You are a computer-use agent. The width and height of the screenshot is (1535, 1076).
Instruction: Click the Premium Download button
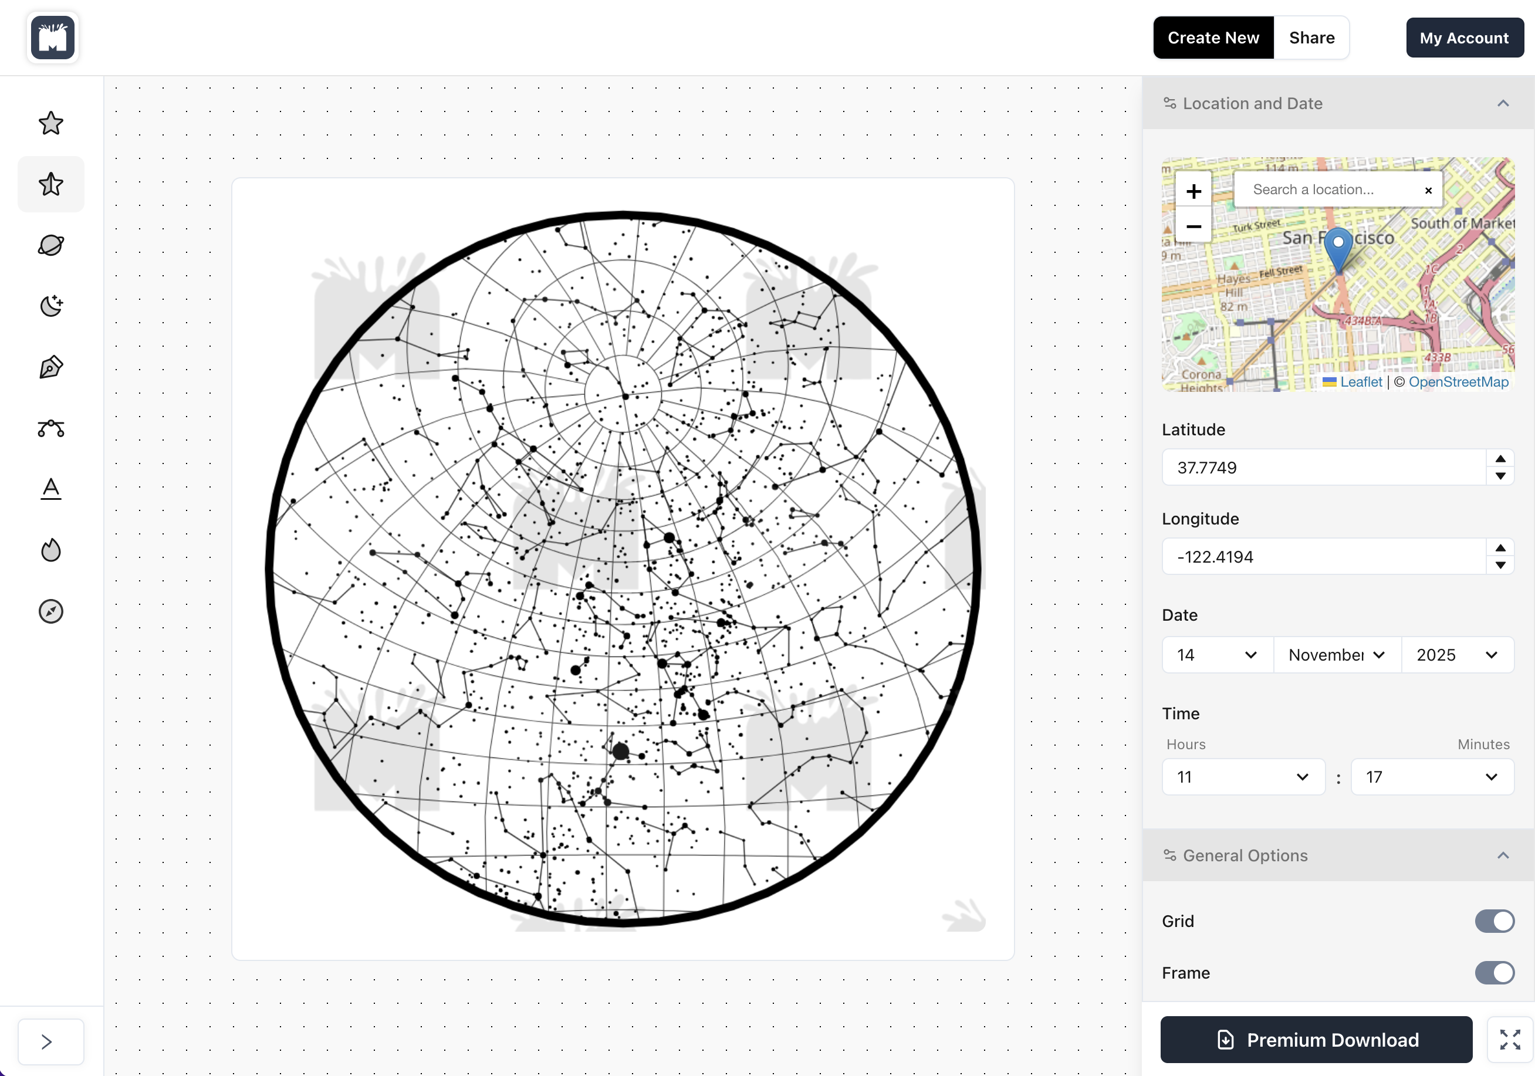(1316, 1039)
